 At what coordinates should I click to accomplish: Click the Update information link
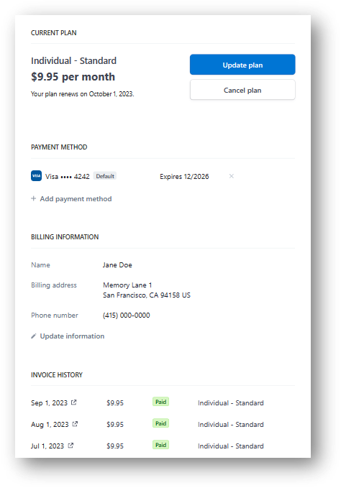click(72, 336)
